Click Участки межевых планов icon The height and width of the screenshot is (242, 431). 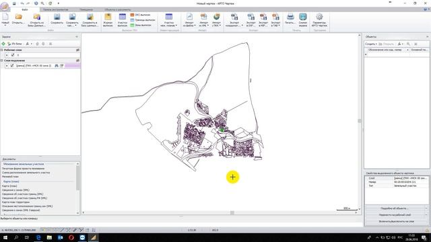(x=169, y=17)
